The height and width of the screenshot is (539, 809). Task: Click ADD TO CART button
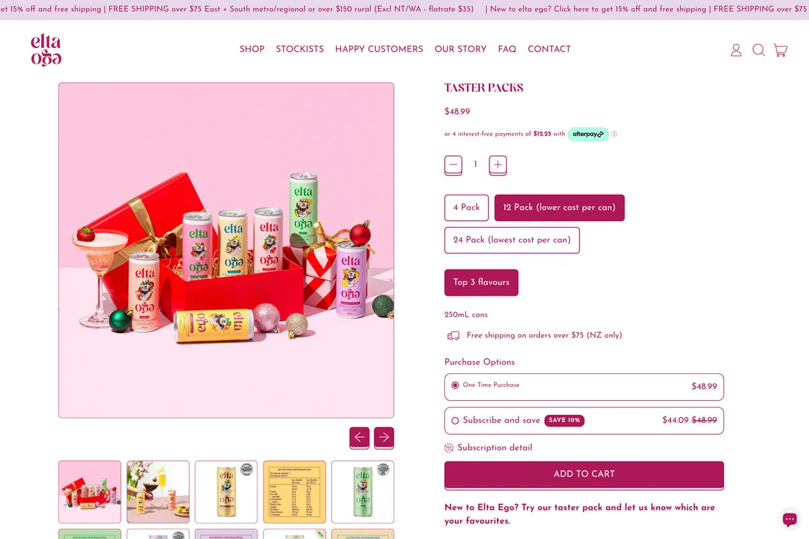click(584, 474)
